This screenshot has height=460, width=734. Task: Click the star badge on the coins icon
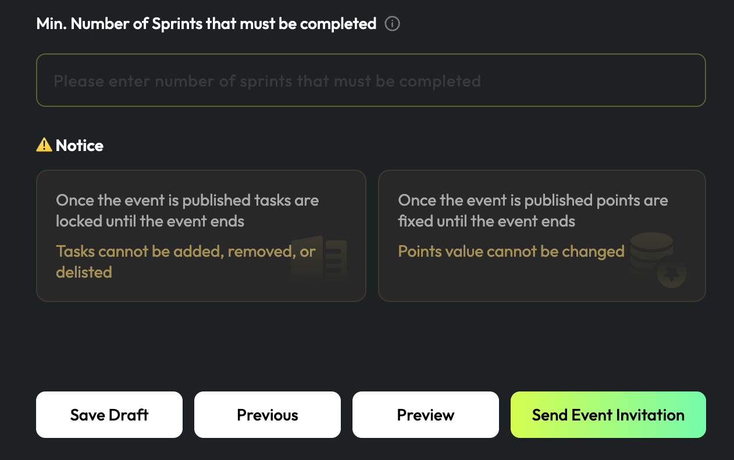pos(672,274)
